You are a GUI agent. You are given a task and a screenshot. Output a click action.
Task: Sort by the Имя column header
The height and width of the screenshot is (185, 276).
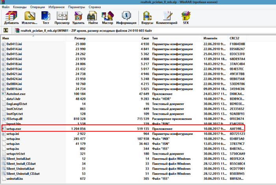pos(34,38)
